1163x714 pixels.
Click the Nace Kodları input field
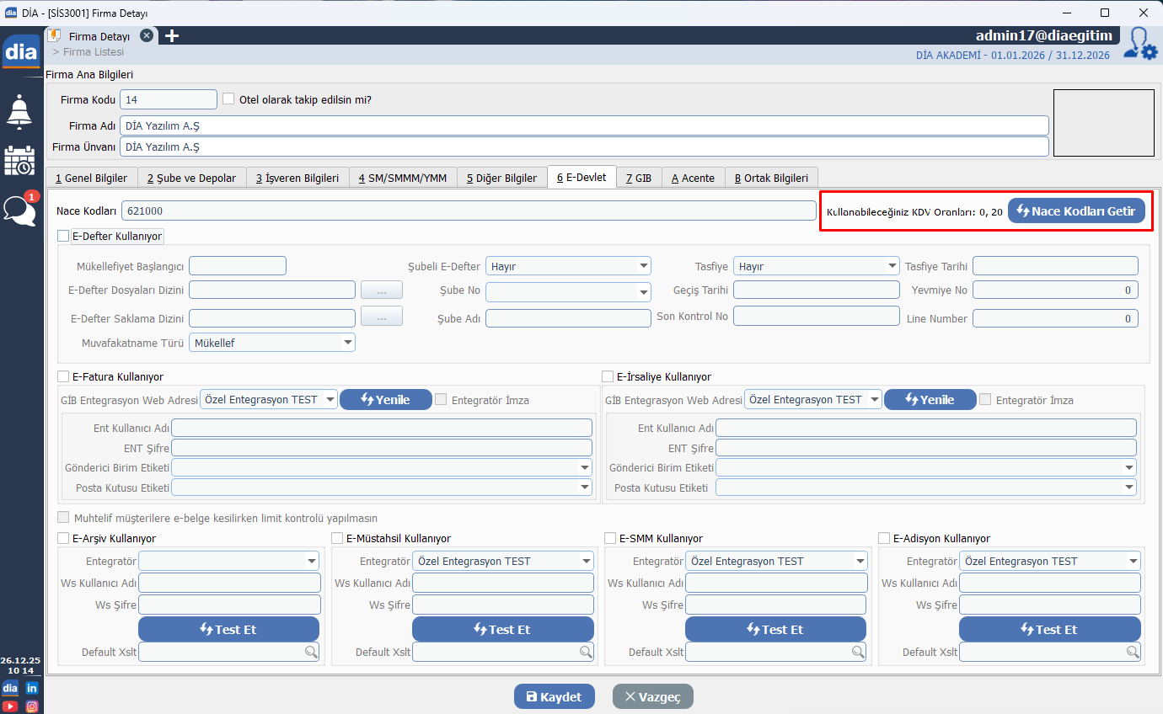pyautogui.click(x=468, y=210)
